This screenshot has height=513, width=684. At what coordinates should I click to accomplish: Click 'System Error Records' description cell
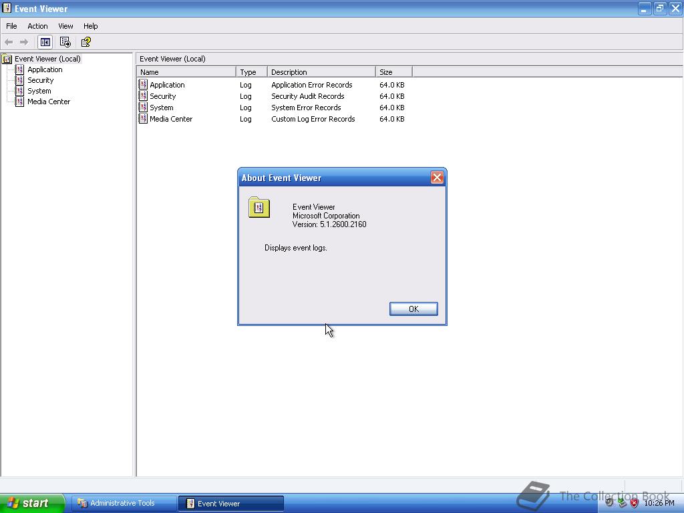tap(306, 108)
